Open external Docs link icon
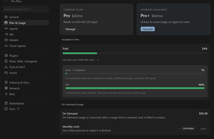This screenshot has width=214, height=139. coord(18,109)
